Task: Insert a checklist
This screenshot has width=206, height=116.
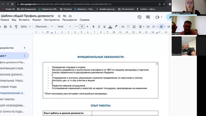Action: [154, 27]
